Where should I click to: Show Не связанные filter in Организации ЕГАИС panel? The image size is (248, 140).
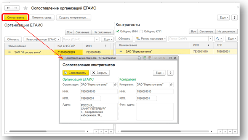(102, 32)
